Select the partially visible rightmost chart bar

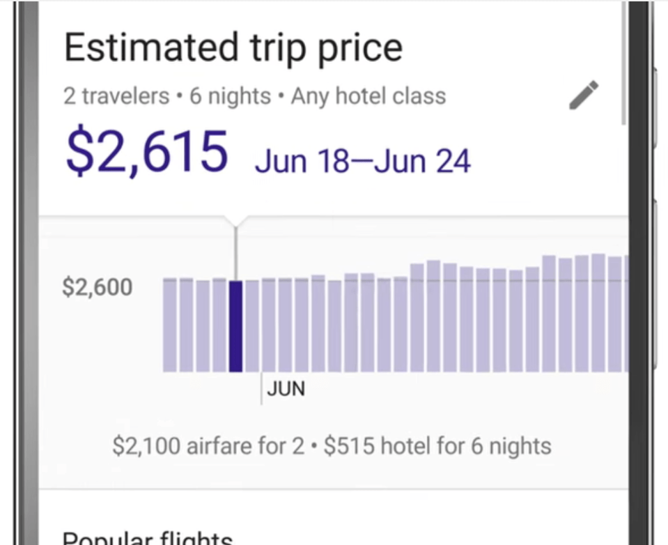coord(626,314)
